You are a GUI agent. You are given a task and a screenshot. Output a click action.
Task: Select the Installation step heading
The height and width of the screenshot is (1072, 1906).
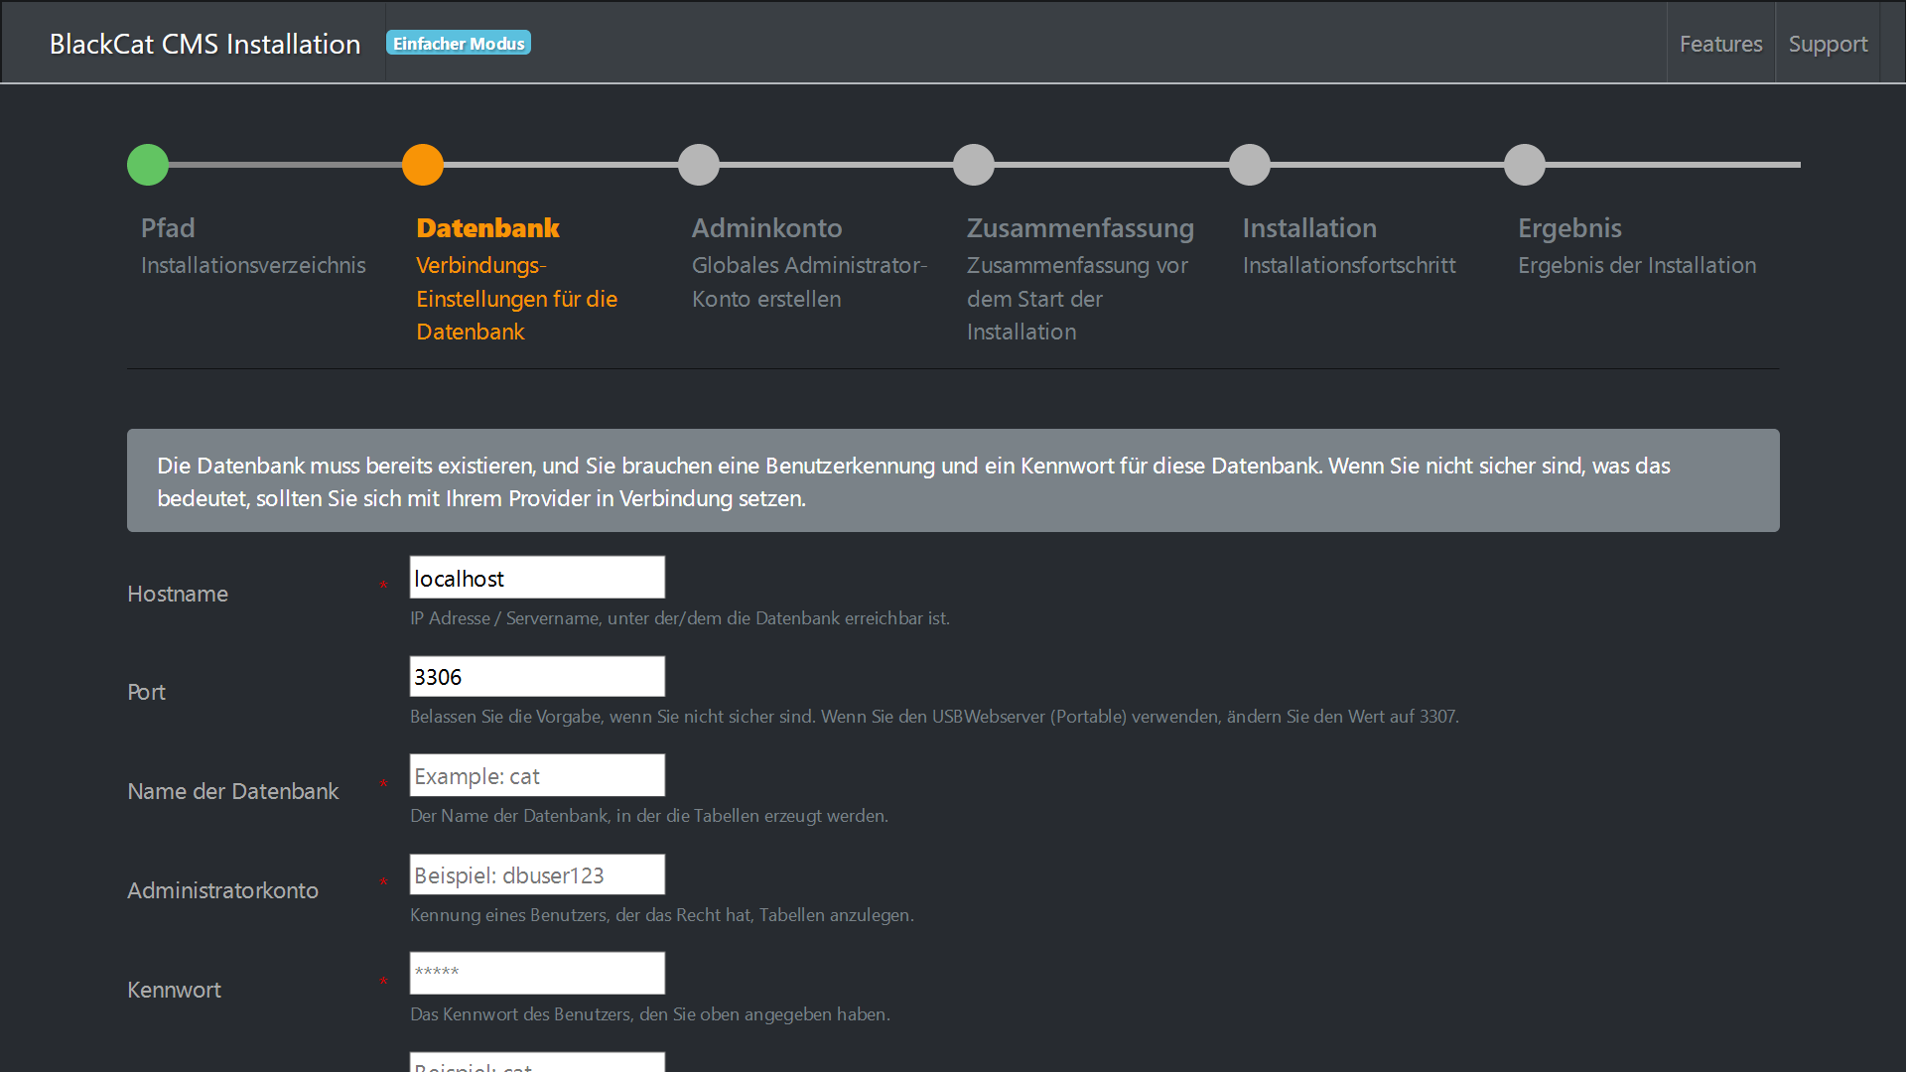pos(1309,227)
